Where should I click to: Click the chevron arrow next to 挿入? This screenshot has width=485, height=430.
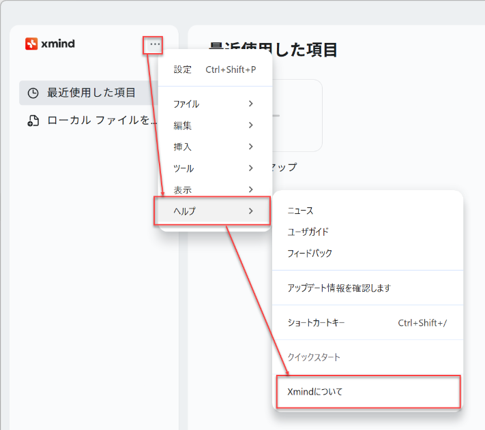pyautogui.click(x=251, y=147)
